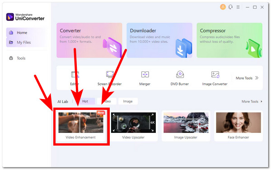Launch the Screen Recorder tool

point(110,78)
